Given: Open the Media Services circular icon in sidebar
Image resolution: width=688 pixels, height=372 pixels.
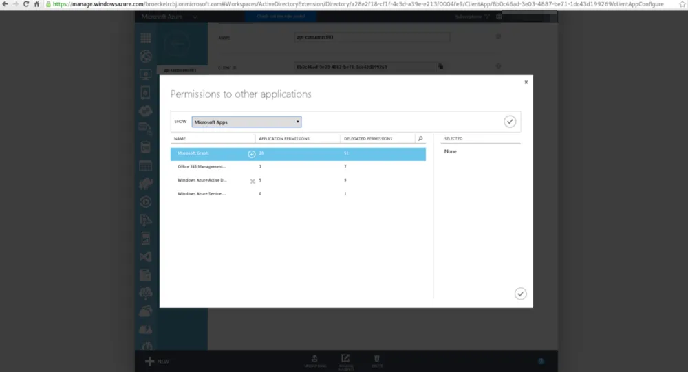Looking at the screenshot, I should click(x=146, y=201).
